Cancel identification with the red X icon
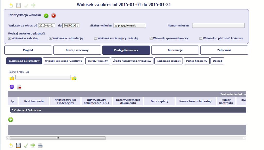Screen dimensions: 264x150 click(54, 16)
